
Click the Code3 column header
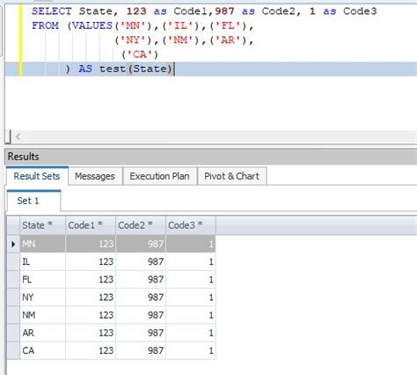pyautogui.click(x=191, y=225)
